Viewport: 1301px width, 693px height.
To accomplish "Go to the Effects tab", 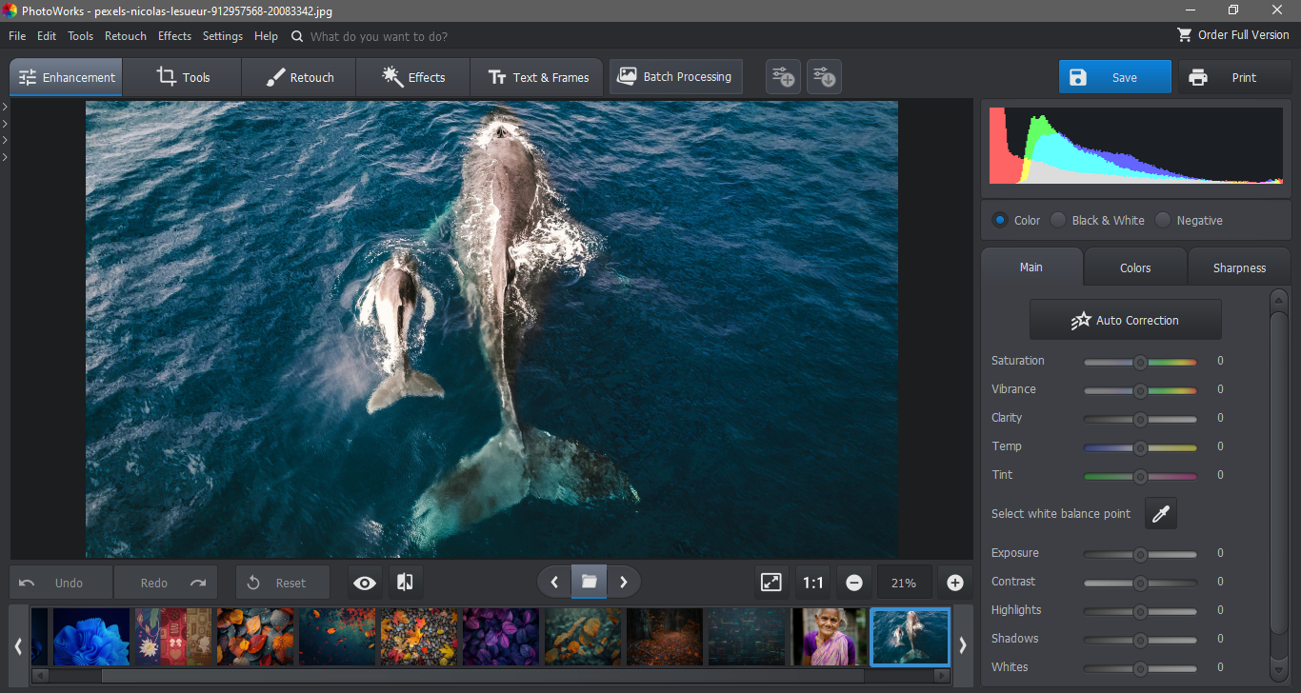I will (x=413, y=77).
